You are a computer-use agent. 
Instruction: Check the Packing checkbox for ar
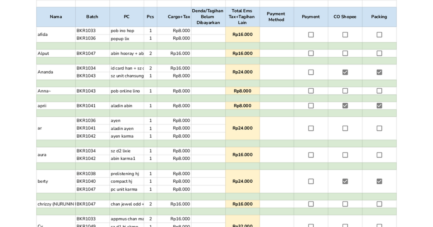tap(379, 128)
